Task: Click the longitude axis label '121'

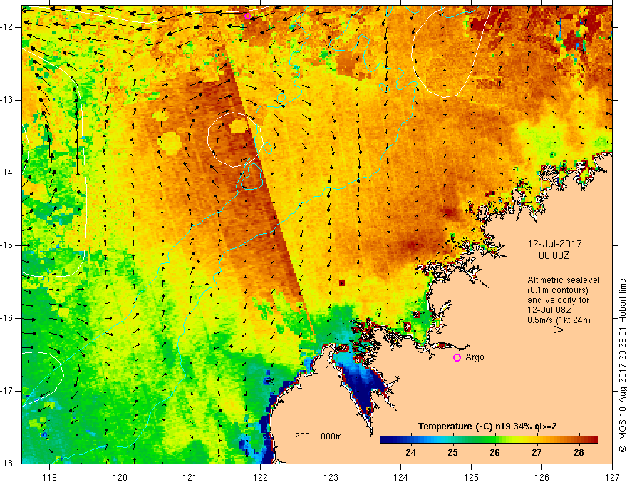Action: 190,477
